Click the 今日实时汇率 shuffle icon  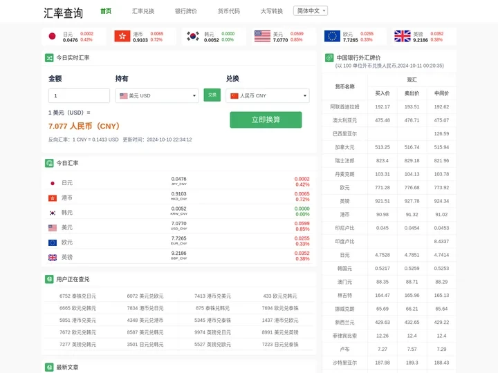(49, 58)
